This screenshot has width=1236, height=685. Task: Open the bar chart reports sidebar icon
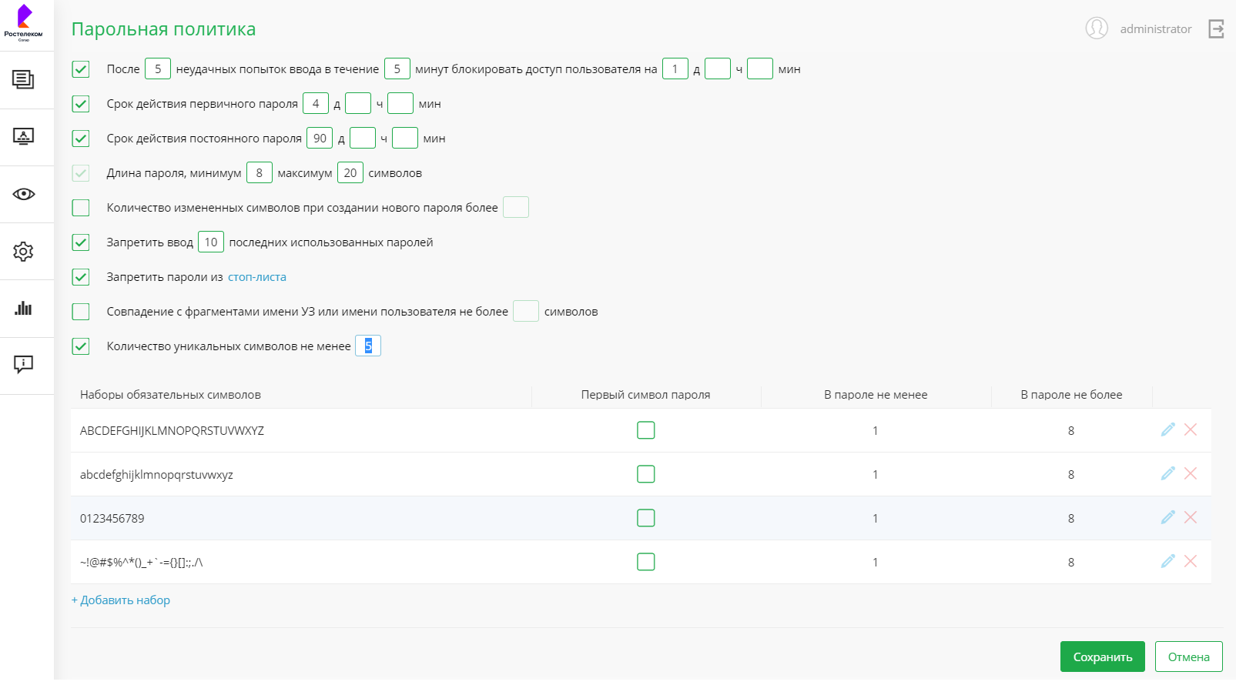tap(23, 308)
